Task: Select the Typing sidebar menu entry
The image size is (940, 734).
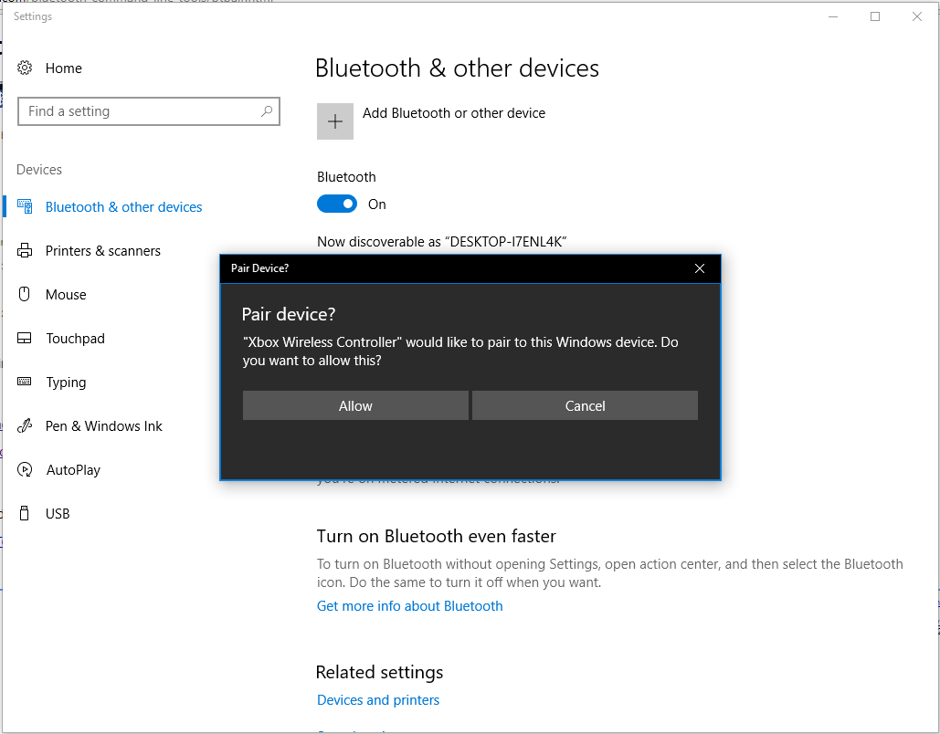Action: click(x=66, y=383)
